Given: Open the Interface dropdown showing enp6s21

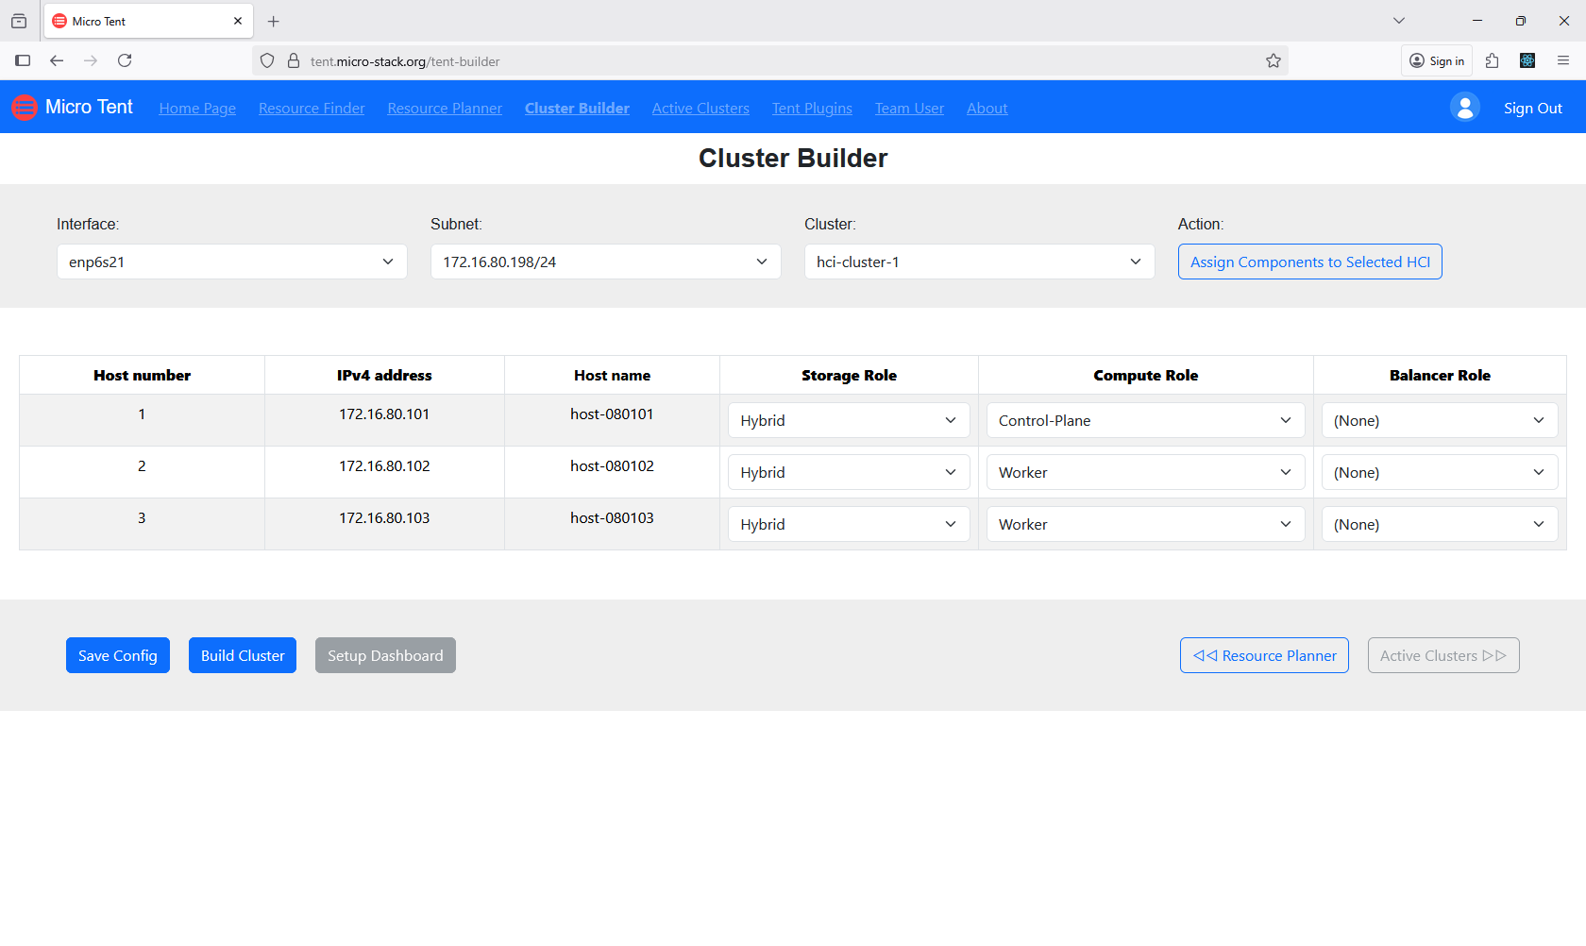Looking at the screenshot, I should tap(230, 262).
